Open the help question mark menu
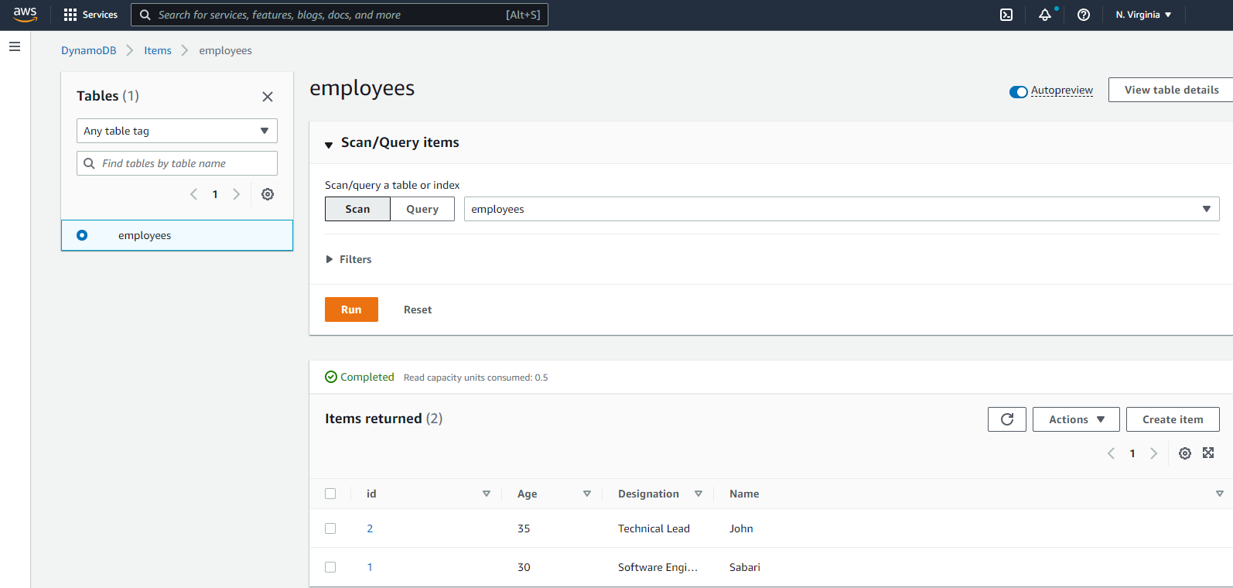The width and height of the screenshot is (1233, 588). click(x=1084, y=15)
